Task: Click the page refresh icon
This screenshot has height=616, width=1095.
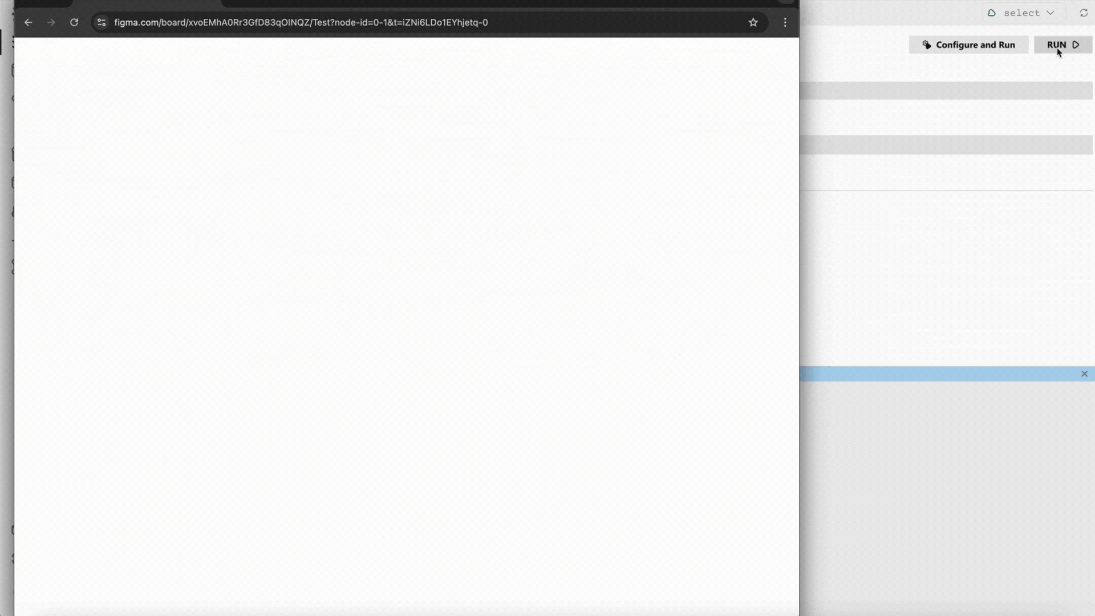Action: (75, 22)
